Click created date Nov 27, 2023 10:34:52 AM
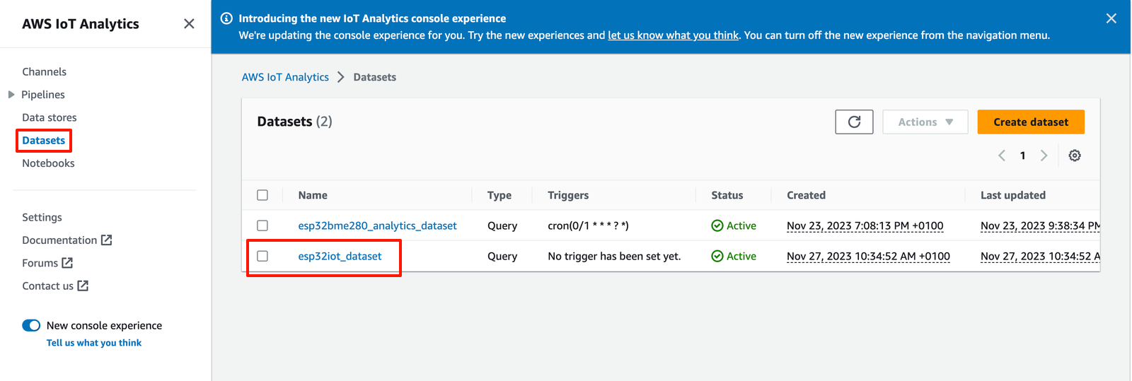This screenshot has width=1132, height=381. tap(868, 256)
